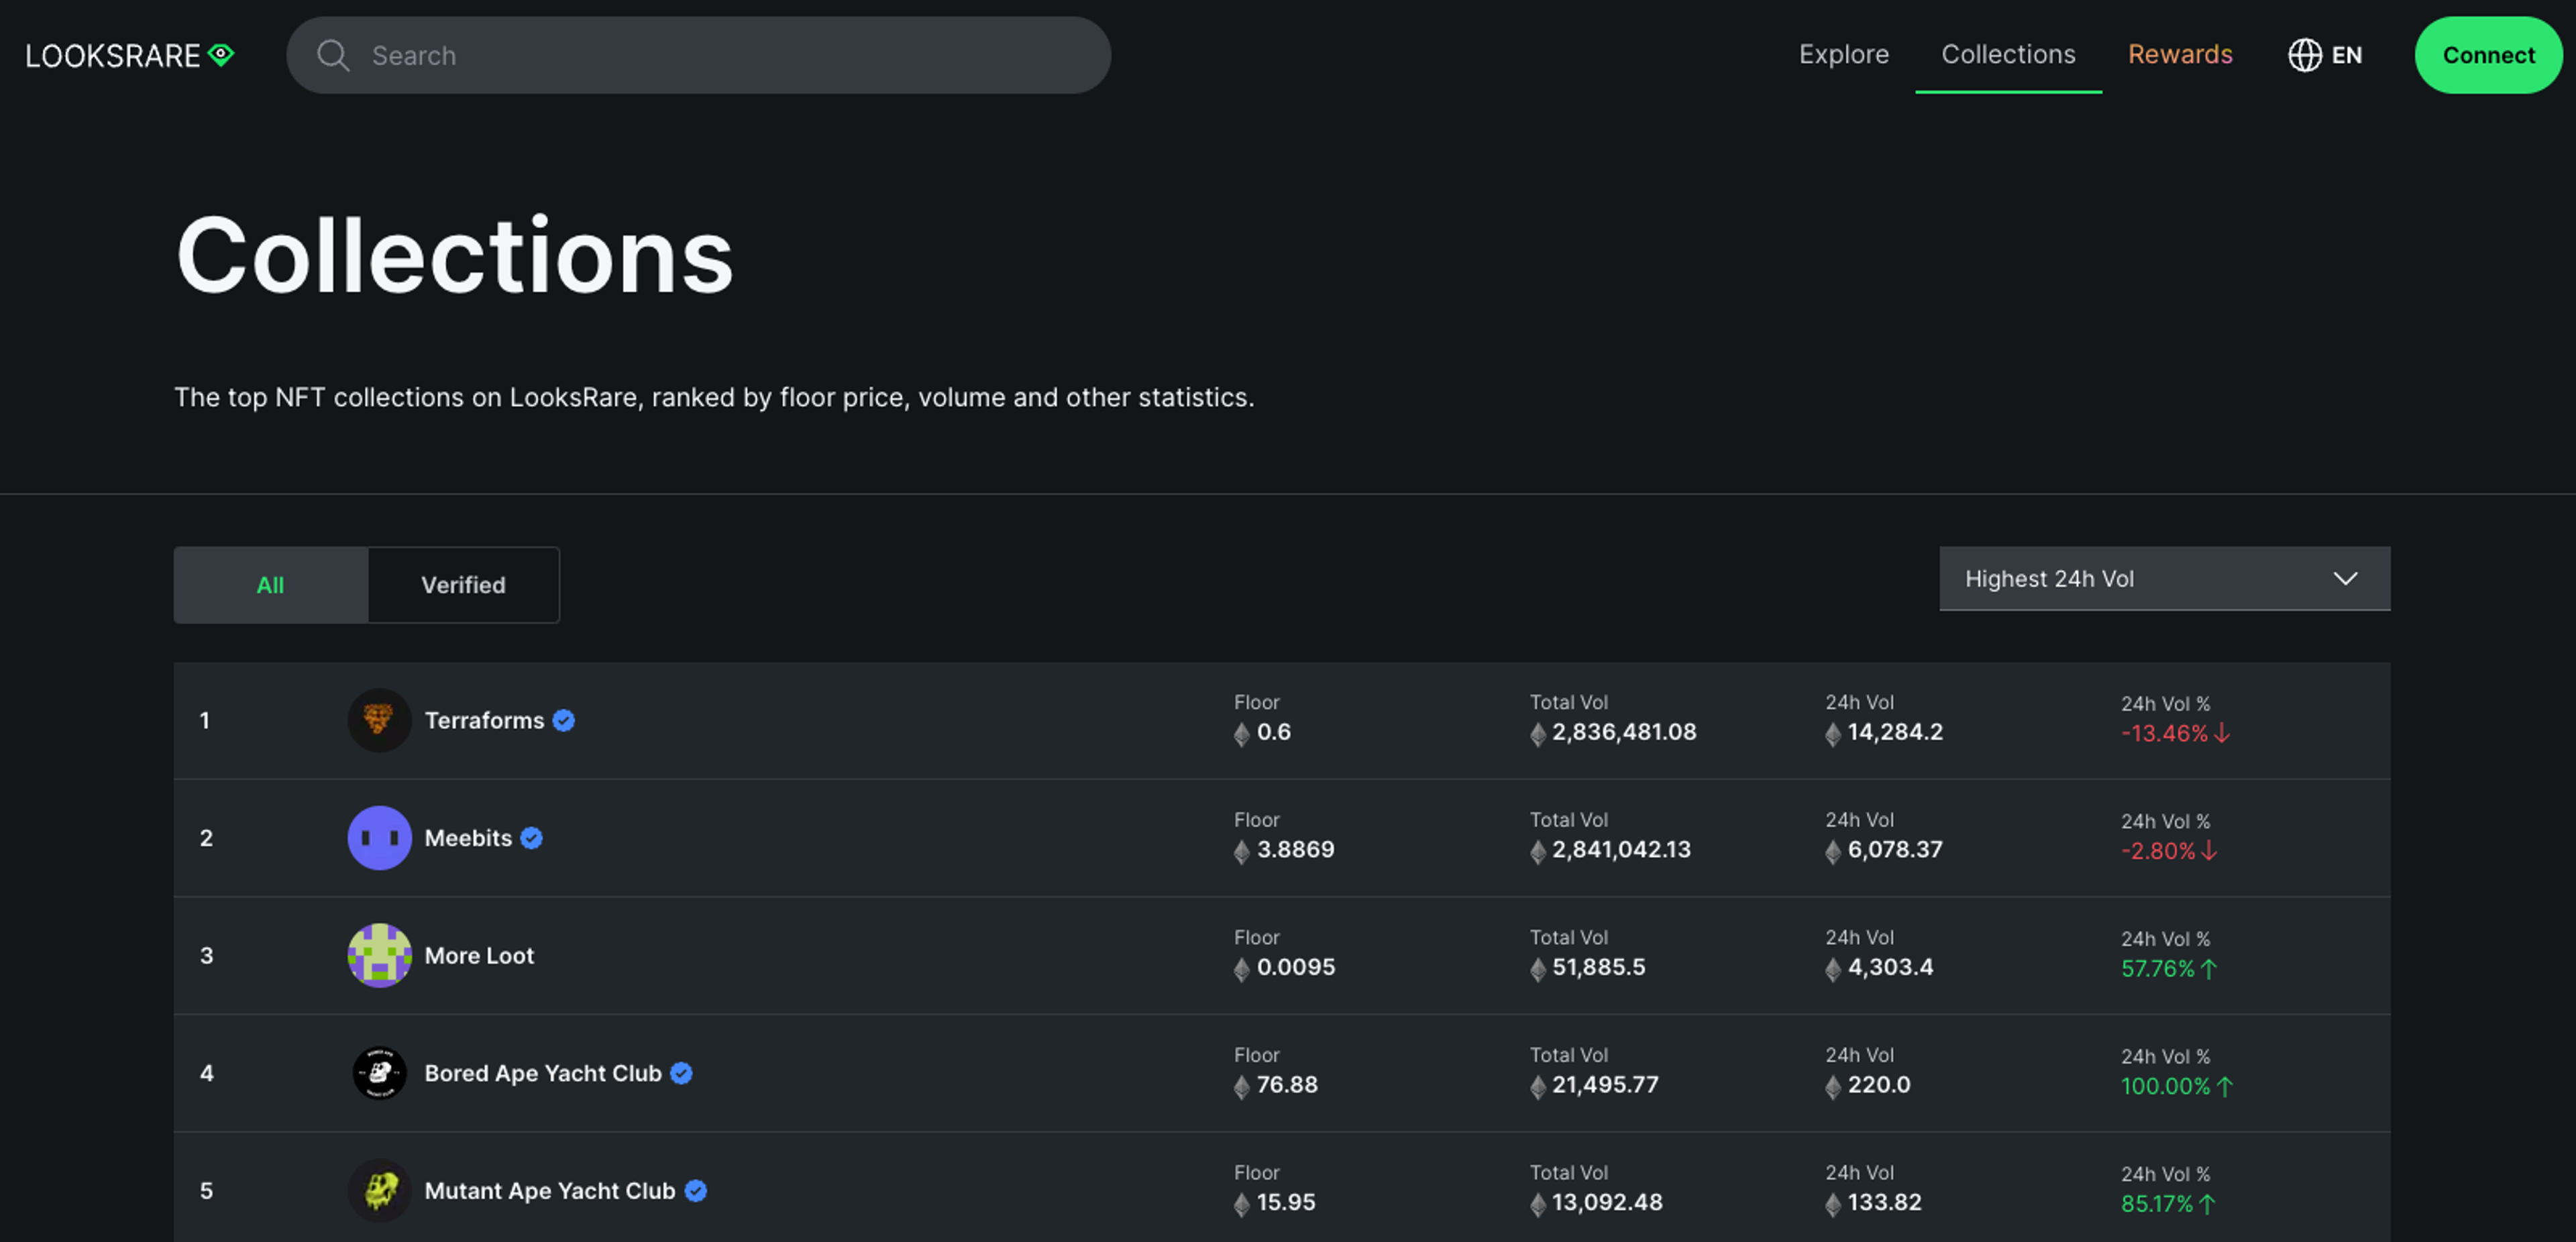Click the Meebits verified badge
The image size is (2576, 1242).
tap(532, 838)
